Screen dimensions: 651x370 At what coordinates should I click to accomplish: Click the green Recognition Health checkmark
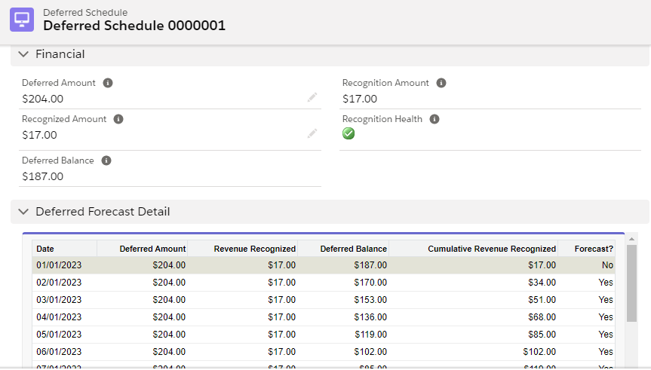(349, 133)
